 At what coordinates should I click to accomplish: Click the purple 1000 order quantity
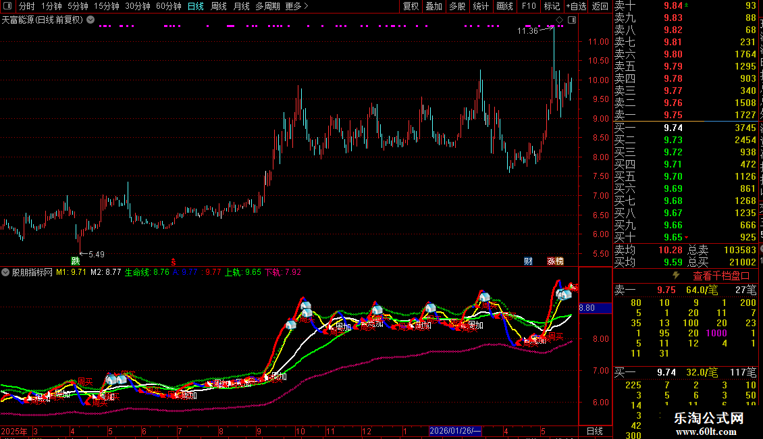(716, 334)
